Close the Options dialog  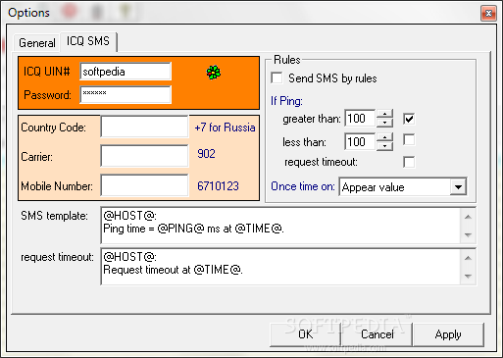pos(488,14)
